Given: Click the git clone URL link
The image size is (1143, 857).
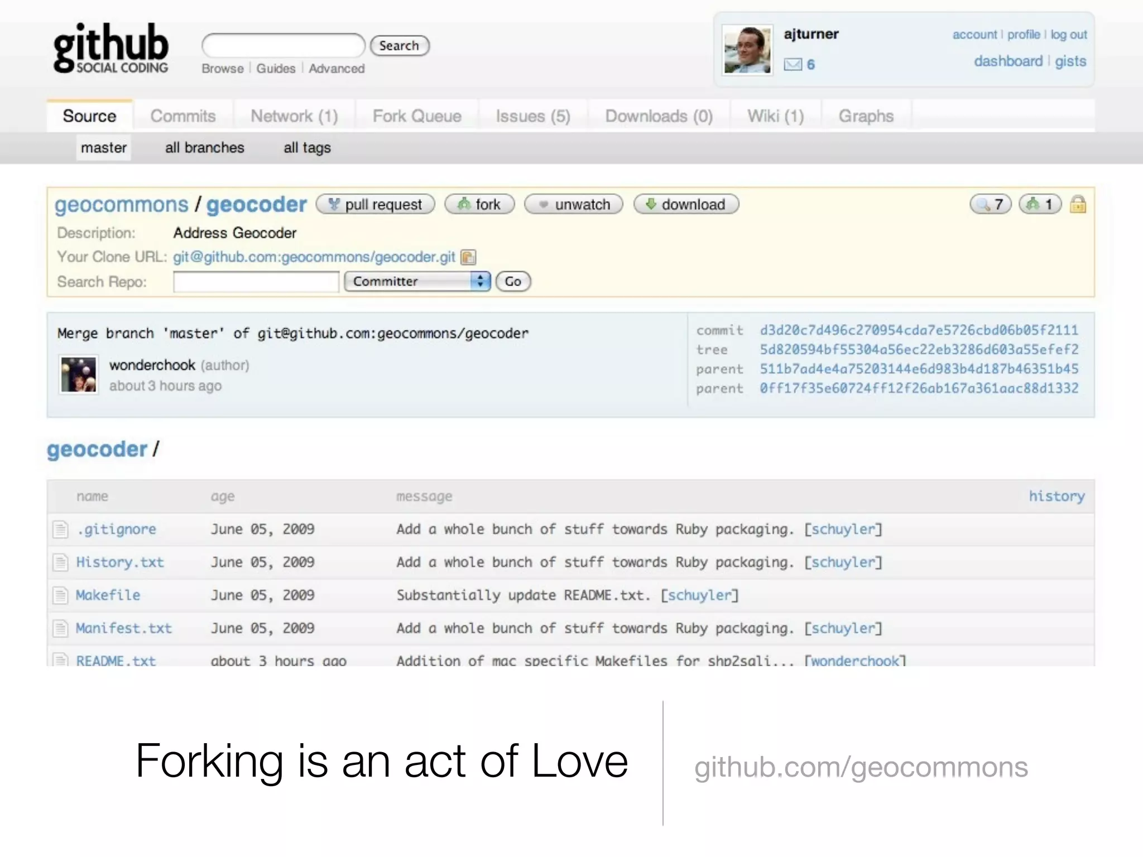Looking at the screenshot, I should pyautogui.click(x=314, y=257).
